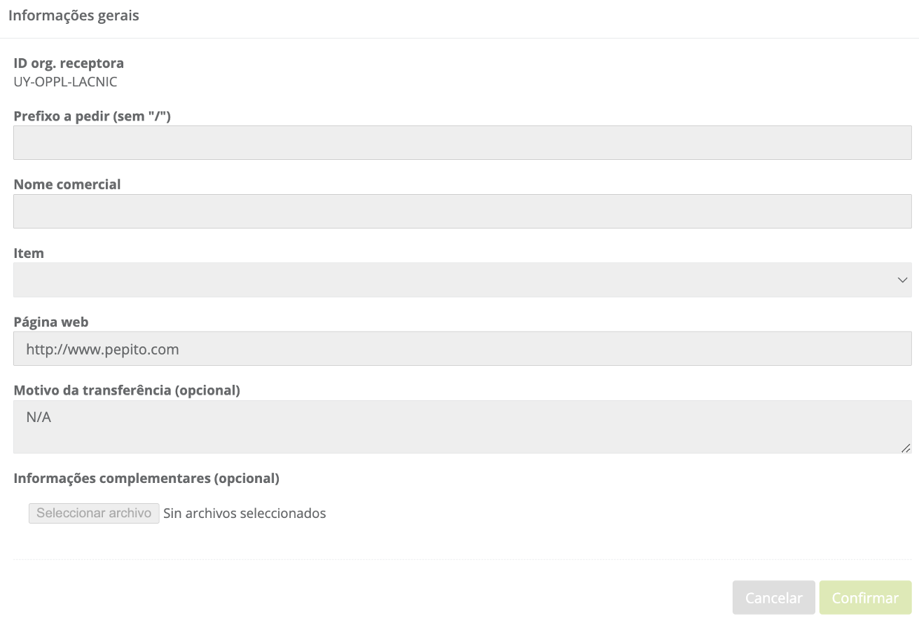Click the Motivo da transferência (opcional) label

[127, 390]
